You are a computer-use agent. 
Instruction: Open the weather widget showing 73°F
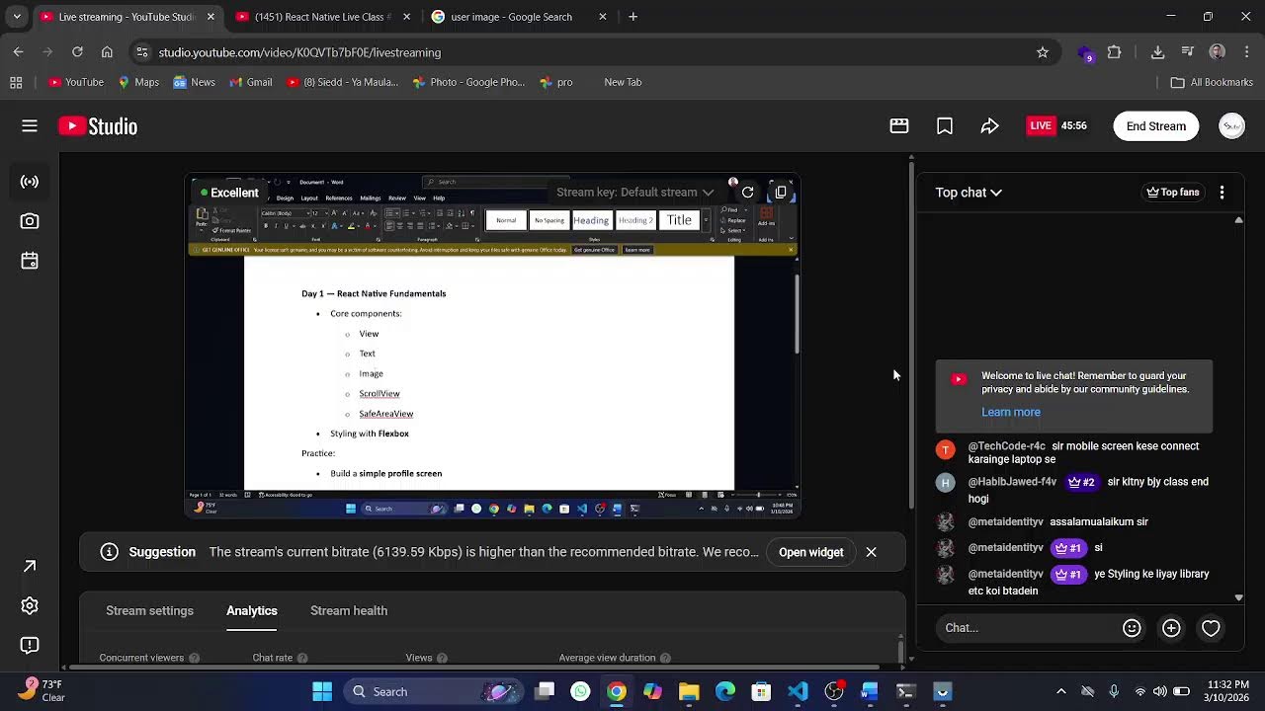pyautogui.click(x=40, y=690)
